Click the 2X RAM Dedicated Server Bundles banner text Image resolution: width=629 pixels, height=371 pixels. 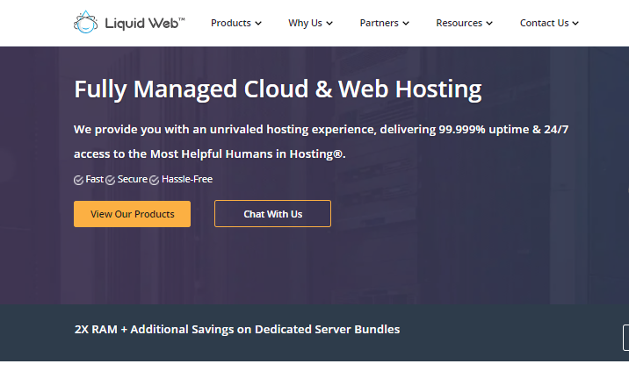(237, 329)
